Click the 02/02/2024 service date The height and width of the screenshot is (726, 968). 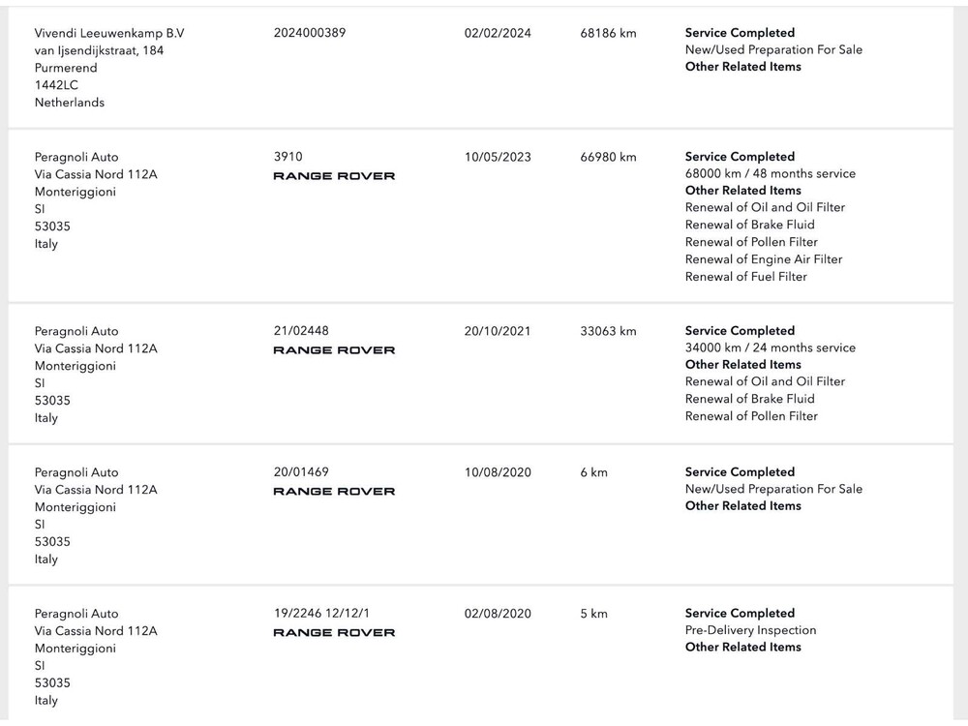(x=498, y=33)
